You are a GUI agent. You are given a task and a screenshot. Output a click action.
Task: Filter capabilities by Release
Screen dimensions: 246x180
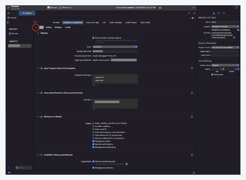[x=58, y=27]
